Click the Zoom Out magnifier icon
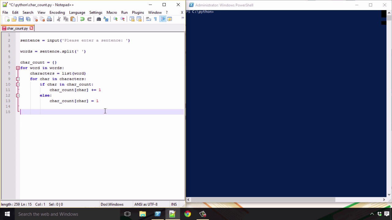Image resolution: width=392 pixels, height=220 pixels. point(122,19)
